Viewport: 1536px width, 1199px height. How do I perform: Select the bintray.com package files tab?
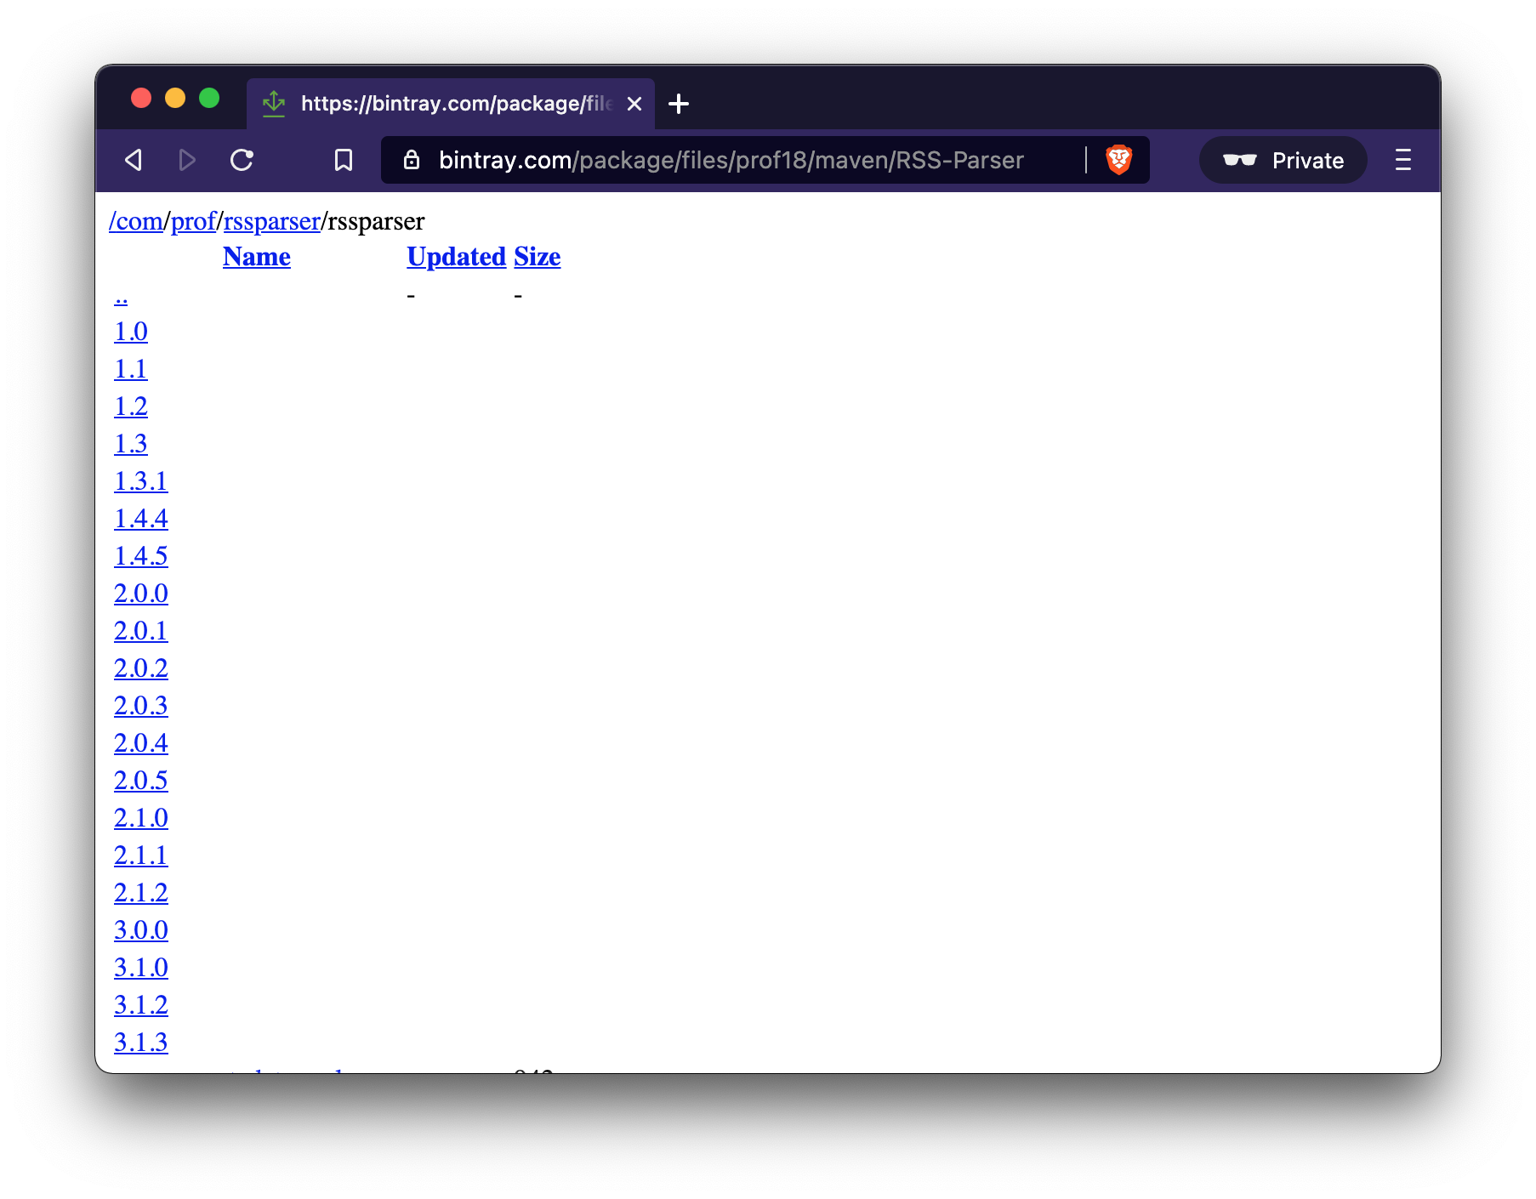click(451, 104)
